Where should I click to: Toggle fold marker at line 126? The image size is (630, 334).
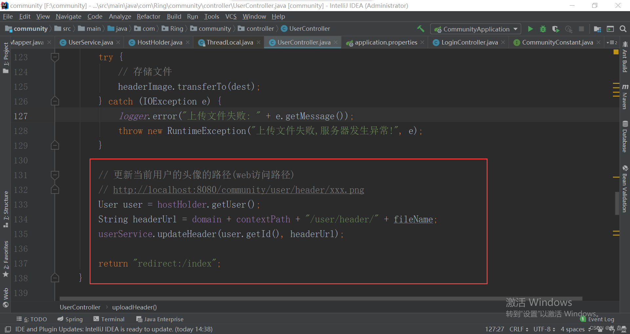[55, 101]
